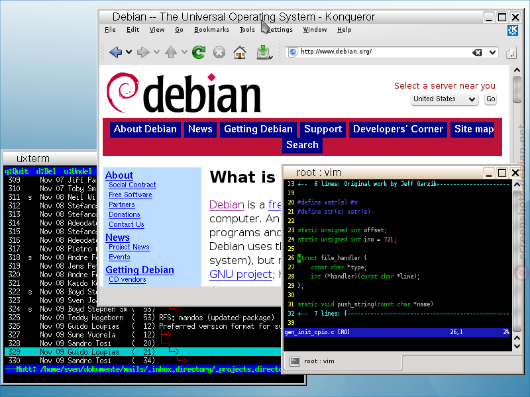
Task: Open the Project News sidebar link
Action: tap(129, 247)
